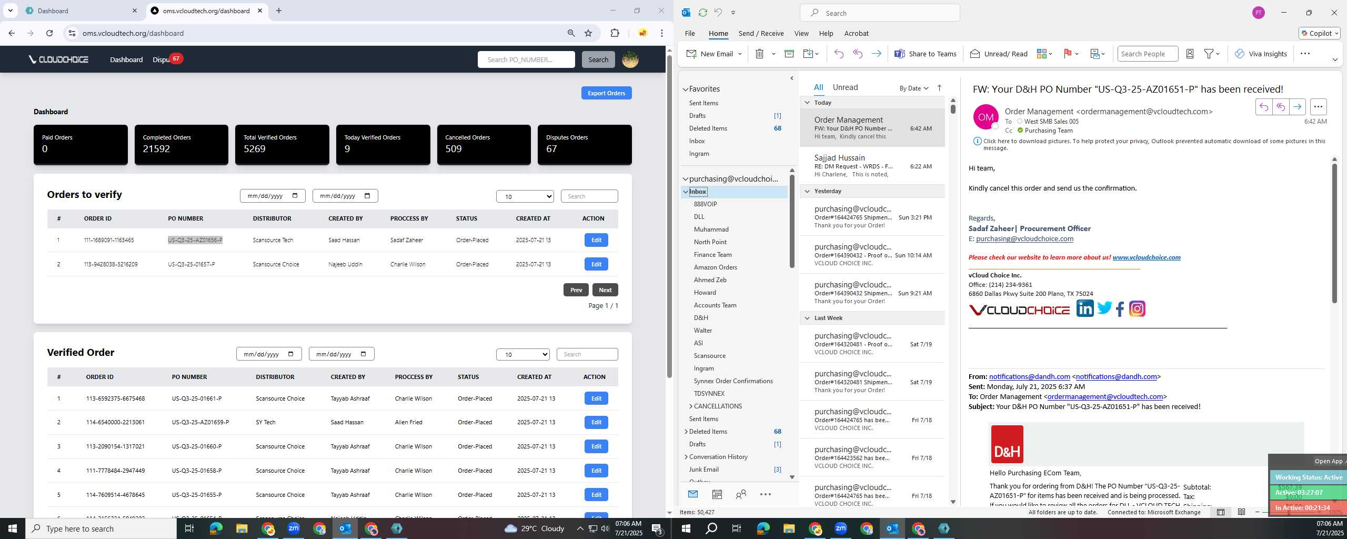Screen dimensions: 1347x539
Task: Click the zoom magnifier icon in address bar
Action: coord(571,33)
